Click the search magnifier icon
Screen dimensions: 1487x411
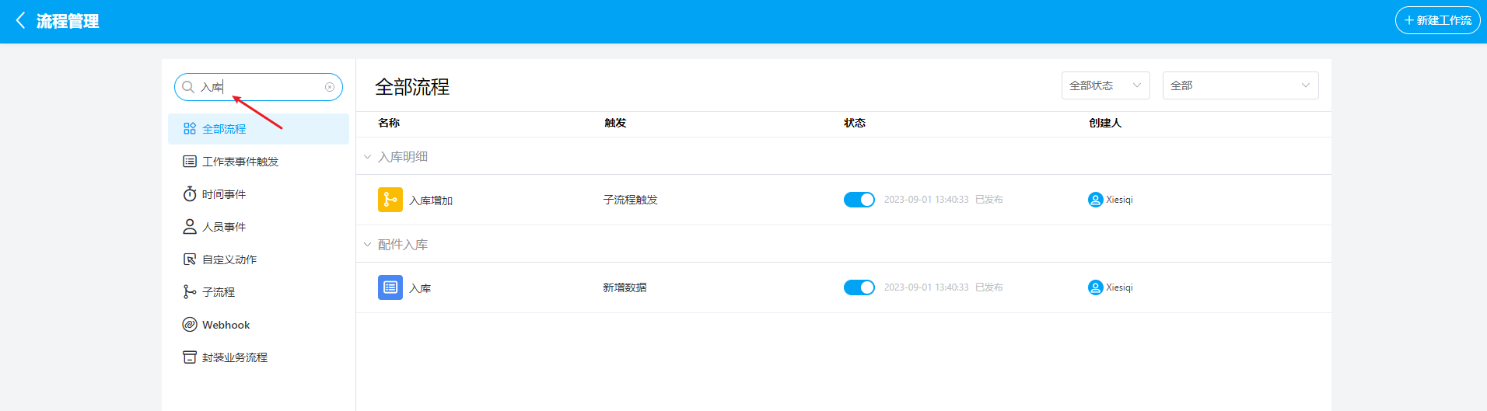(x=188, y=87)
